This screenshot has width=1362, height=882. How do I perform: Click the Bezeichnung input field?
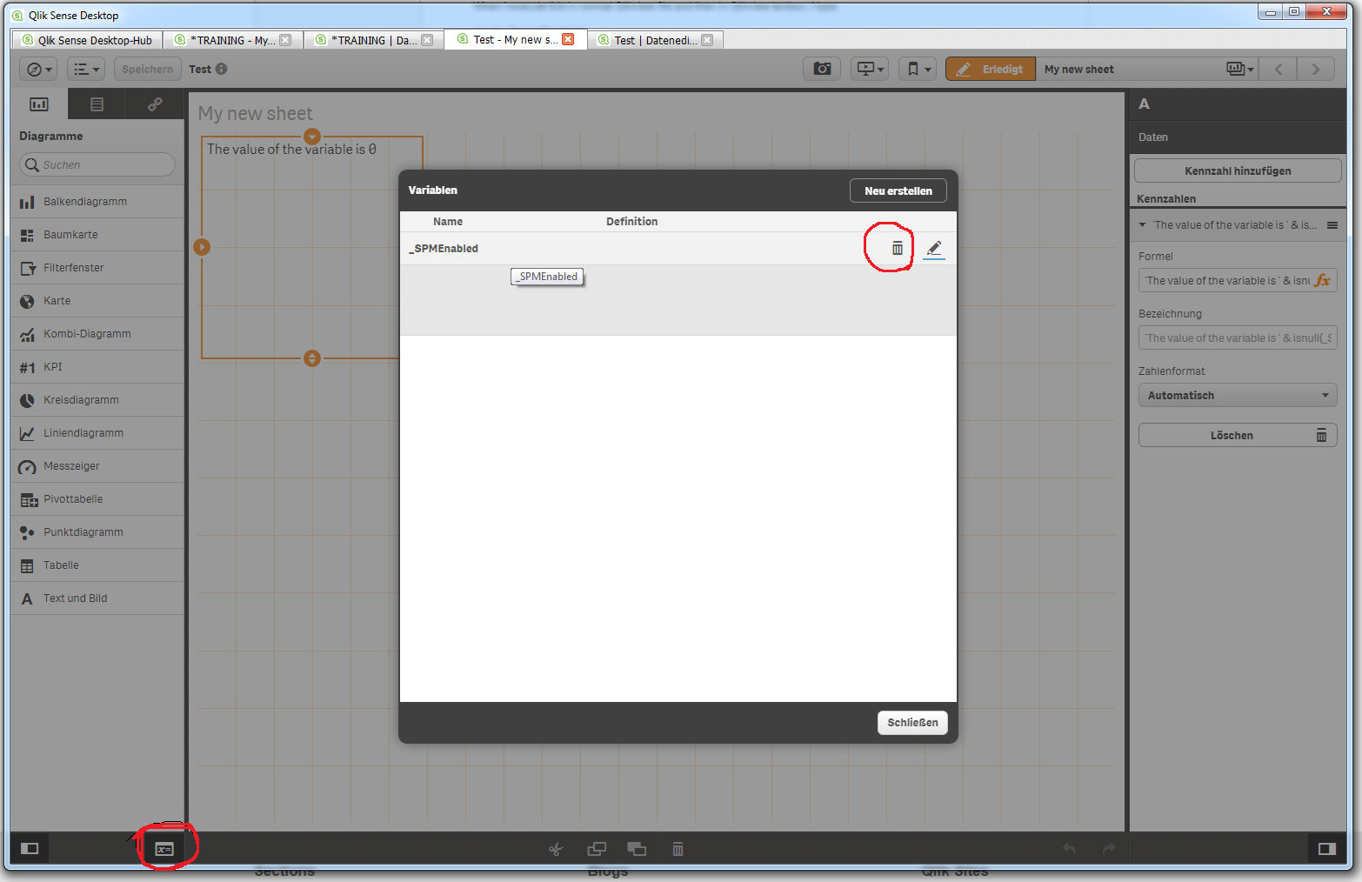click(x=1238, y=337)
